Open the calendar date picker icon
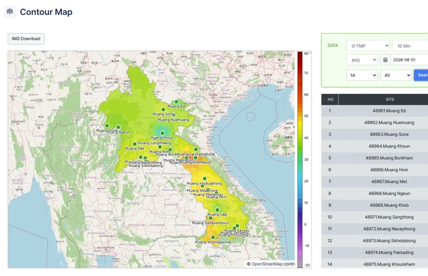428x276 pixels. pos(385,60)
